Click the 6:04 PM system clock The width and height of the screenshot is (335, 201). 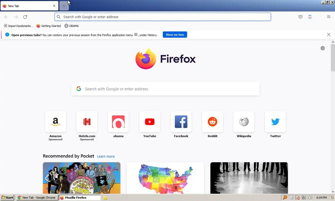[321, 198]
